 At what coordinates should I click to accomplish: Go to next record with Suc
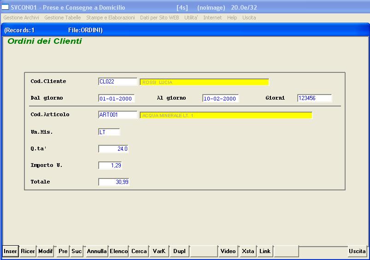point(76,251)
